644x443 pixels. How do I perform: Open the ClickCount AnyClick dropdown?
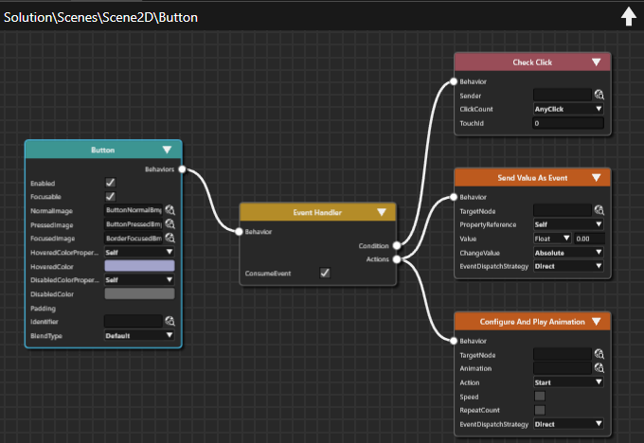[x=568, y=109]
